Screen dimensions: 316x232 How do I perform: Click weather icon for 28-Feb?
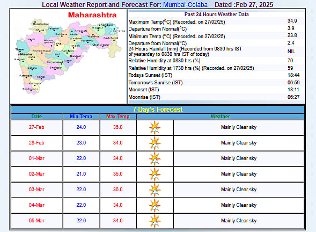155,143
